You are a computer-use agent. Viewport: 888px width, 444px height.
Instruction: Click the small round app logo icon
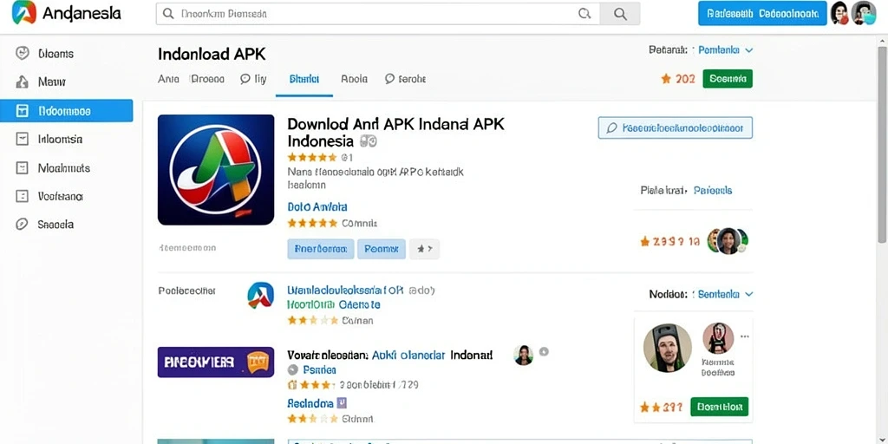(260, 295)
